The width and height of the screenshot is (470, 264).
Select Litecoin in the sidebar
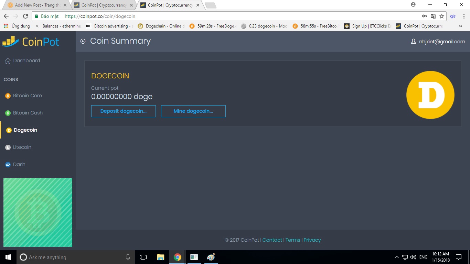18,147
